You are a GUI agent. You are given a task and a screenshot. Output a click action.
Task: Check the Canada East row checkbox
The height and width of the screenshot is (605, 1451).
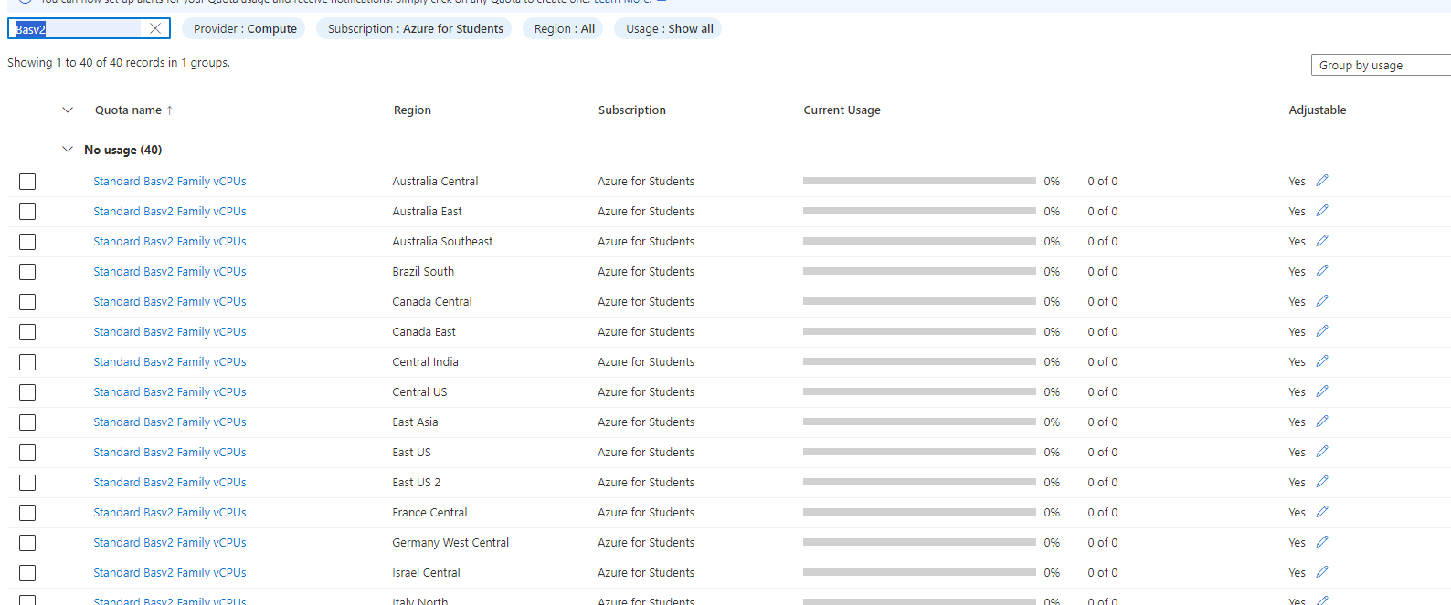(x=27, y=332)
